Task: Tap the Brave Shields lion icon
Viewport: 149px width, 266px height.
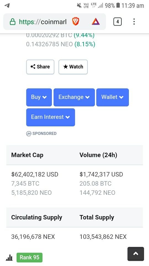Action: 76,22
